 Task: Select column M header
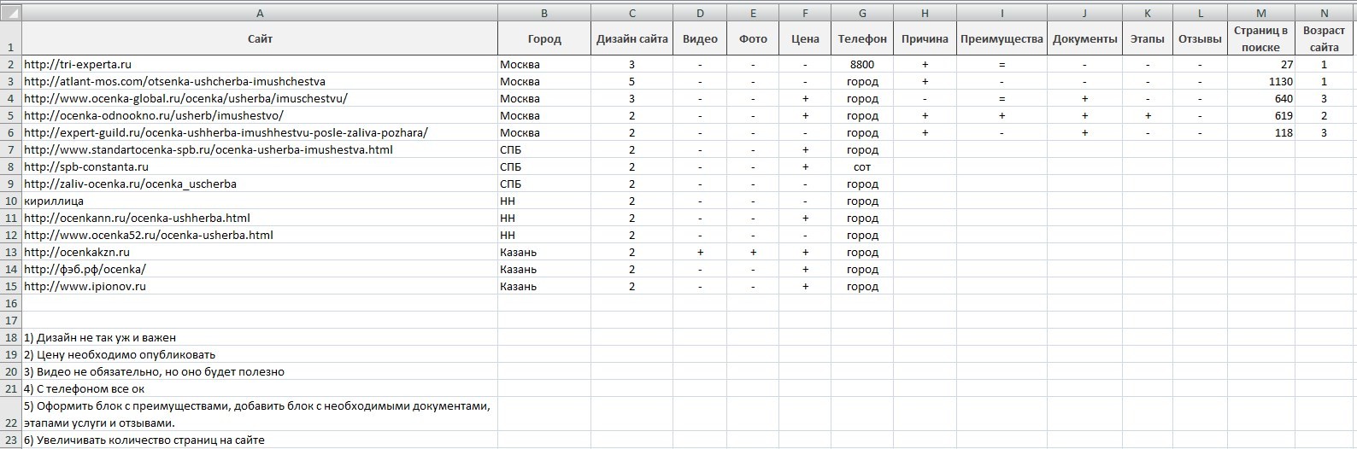pyautogui.click(x=1261, y=13)
